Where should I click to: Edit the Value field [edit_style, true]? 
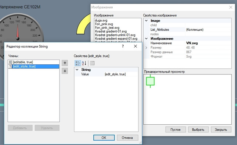pos(121,74)
